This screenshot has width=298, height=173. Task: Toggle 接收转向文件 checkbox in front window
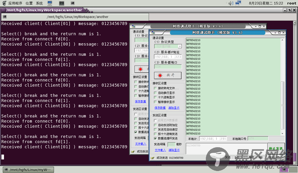pyautogui.click(x=155, y=88)
